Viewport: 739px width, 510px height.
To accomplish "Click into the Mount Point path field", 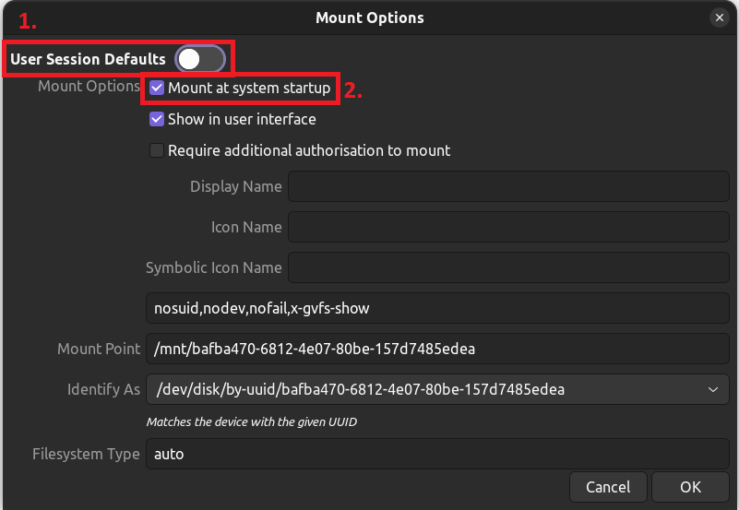I will 437,349.
